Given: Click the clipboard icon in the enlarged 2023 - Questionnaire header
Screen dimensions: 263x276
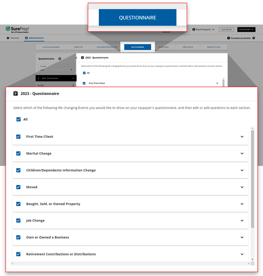Looking at the screenshot, I should [15, 93].
